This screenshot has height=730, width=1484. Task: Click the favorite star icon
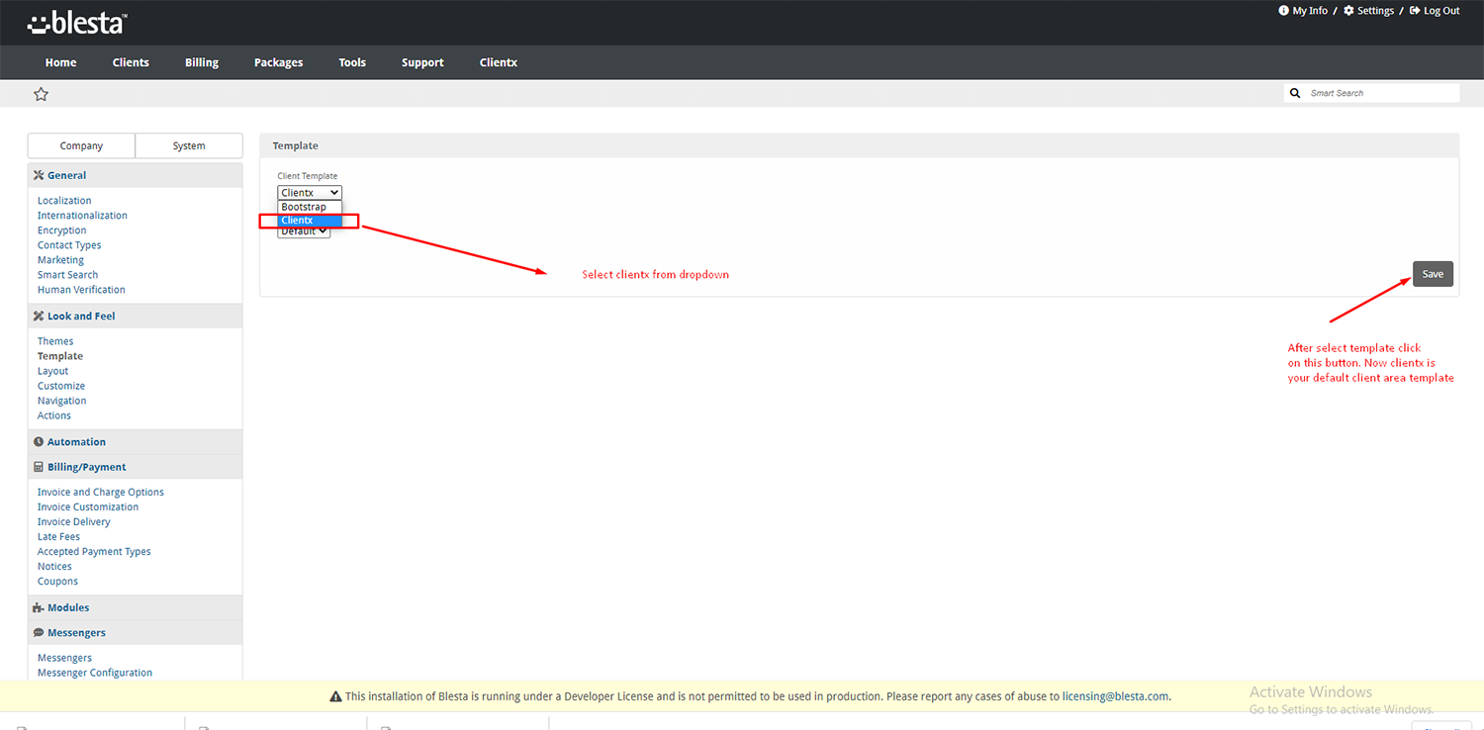[x=41, y=94]
